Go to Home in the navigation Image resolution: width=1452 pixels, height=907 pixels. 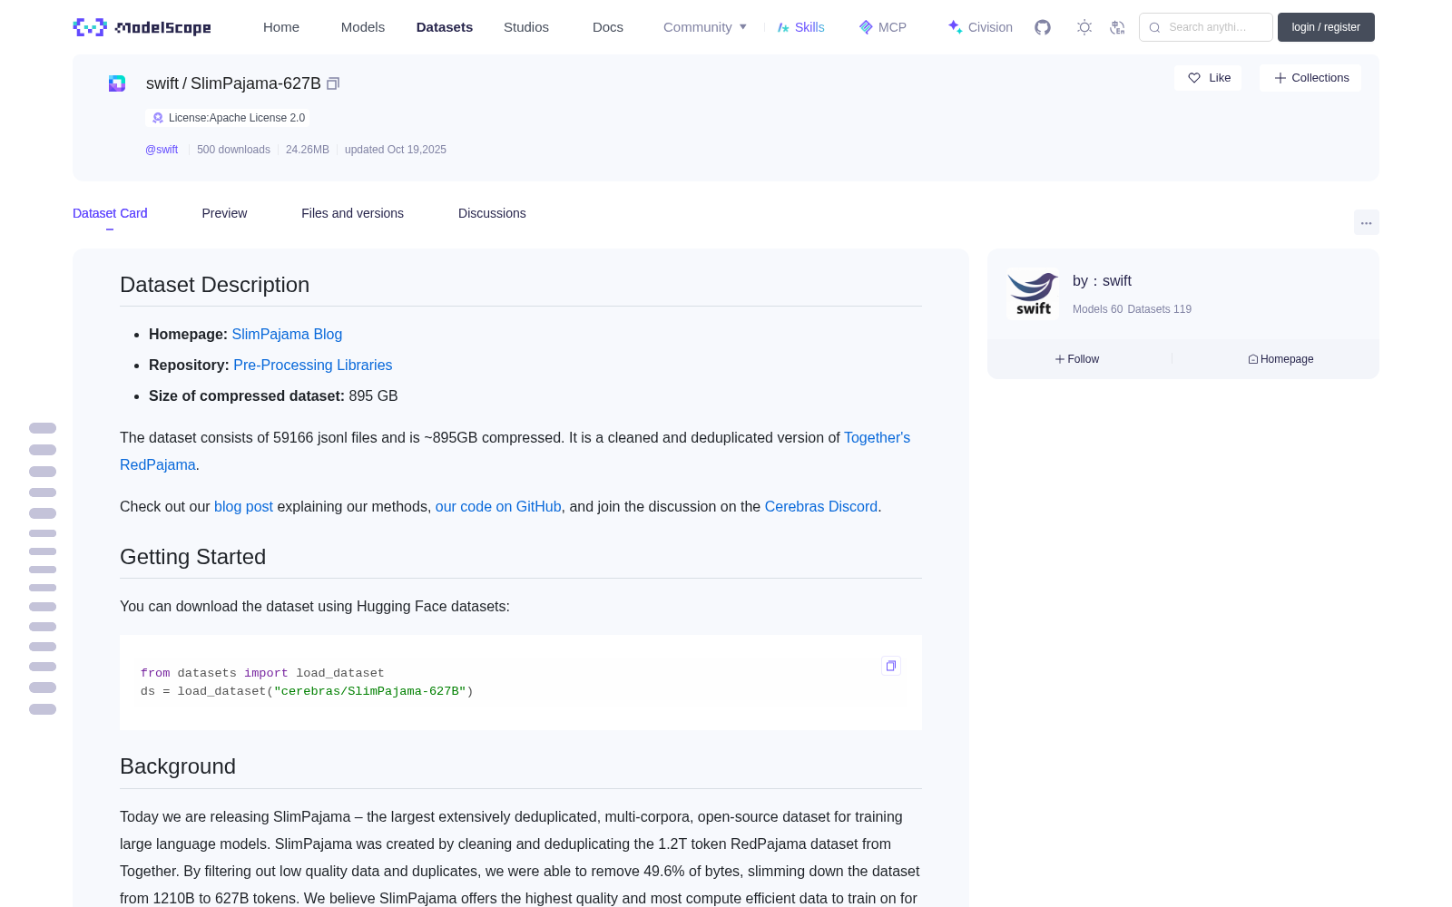point(281,27)
